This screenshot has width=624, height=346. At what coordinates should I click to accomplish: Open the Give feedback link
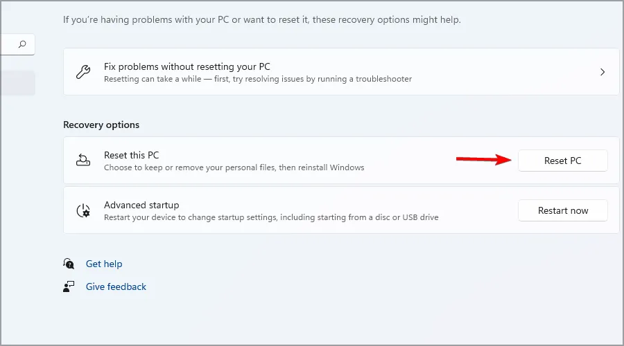click(116, 286)
